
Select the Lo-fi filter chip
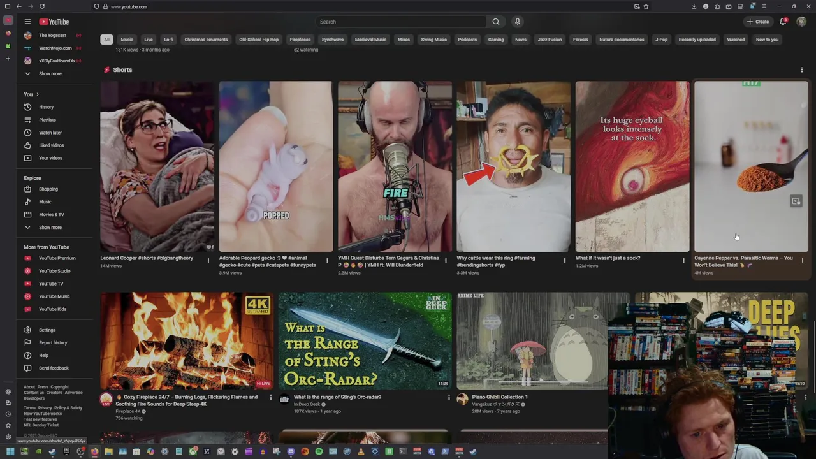168,40
